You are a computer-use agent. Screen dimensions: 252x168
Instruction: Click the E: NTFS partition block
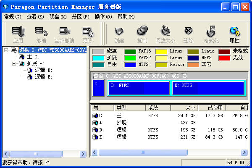[x=208, y=88]
